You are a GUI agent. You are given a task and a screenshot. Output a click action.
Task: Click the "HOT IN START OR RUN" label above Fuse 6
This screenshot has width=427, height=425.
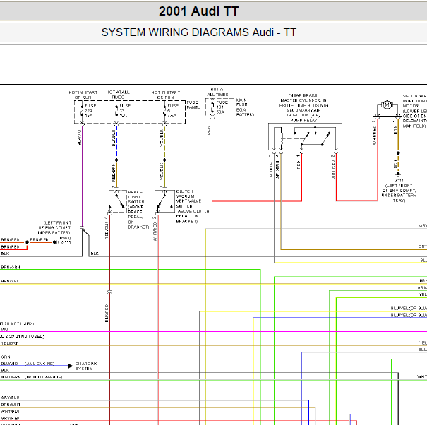tap(166, 95)
